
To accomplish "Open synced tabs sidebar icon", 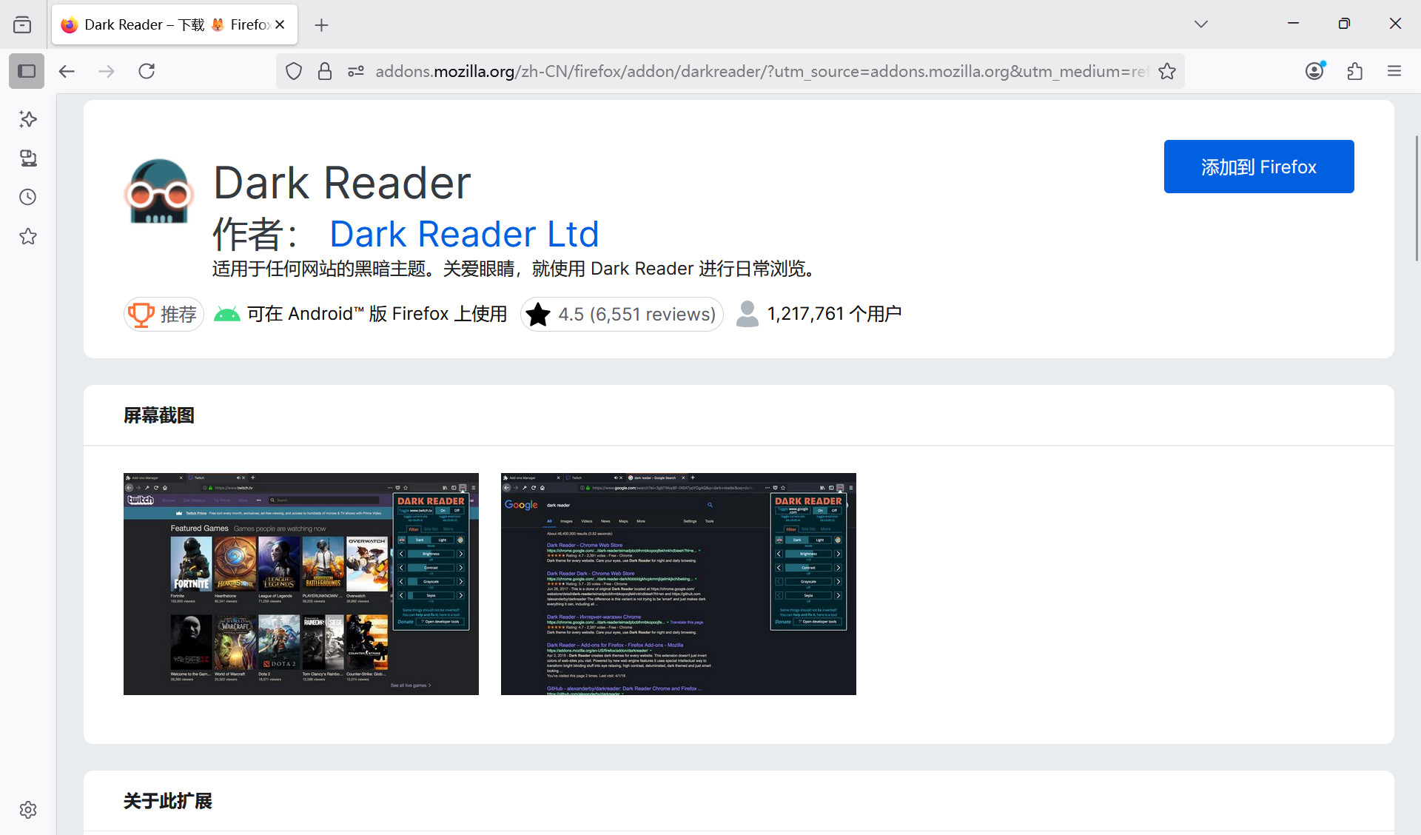I will point(28,158).
